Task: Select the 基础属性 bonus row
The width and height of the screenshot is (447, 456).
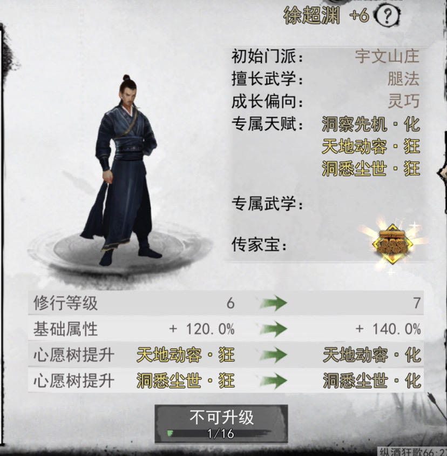Action: pos(226,329)
